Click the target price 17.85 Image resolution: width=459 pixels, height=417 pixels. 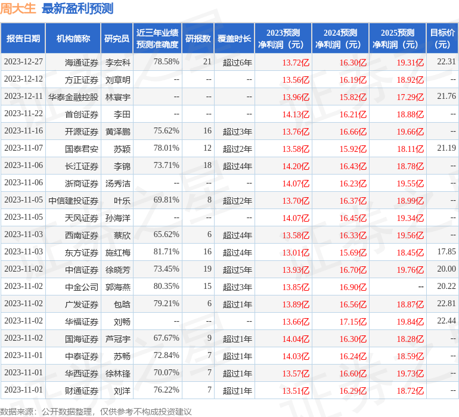[x=446, y=251]
